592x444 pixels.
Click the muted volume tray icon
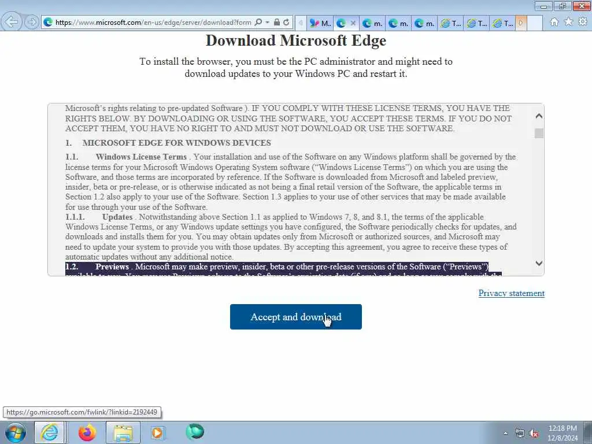pyautogui.click(x=534, y=434)
